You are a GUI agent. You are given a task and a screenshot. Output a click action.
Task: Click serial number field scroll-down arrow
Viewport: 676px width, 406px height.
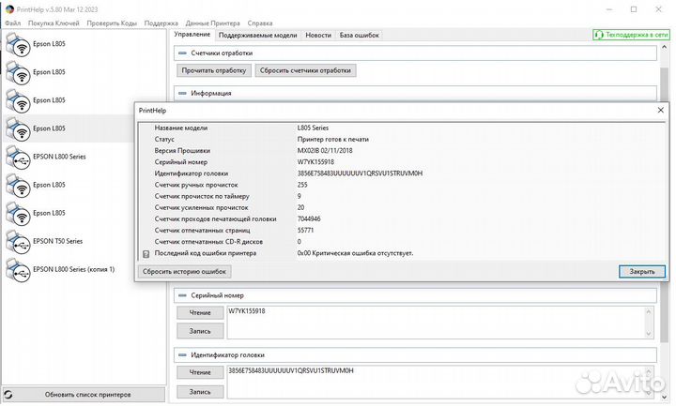(x=650, y=334)
